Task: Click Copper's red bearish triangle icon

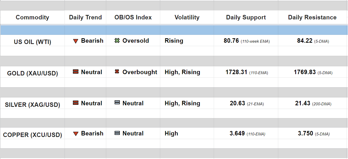Action: pos(76,134)
